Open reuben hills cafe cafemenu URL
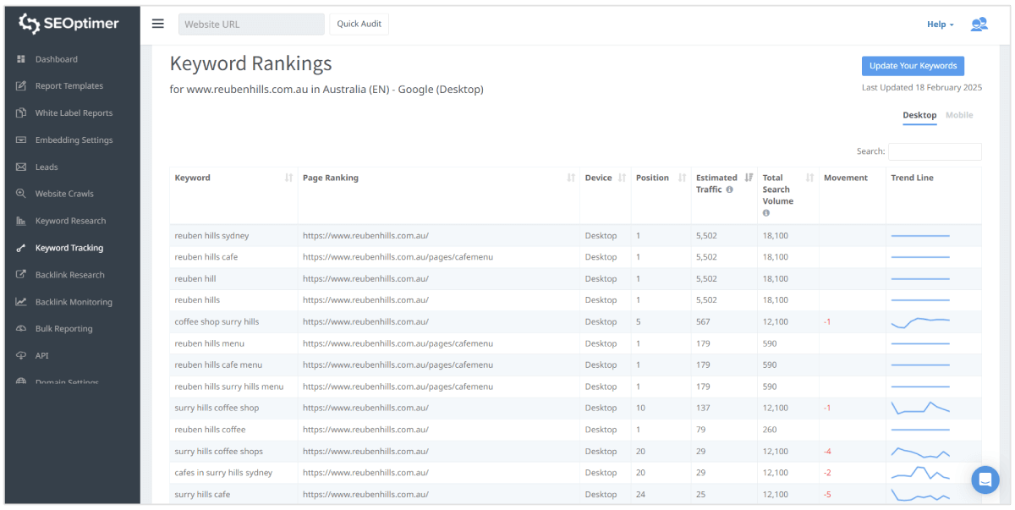Viewport: 1015px width, 510px height. coord(398,257)
